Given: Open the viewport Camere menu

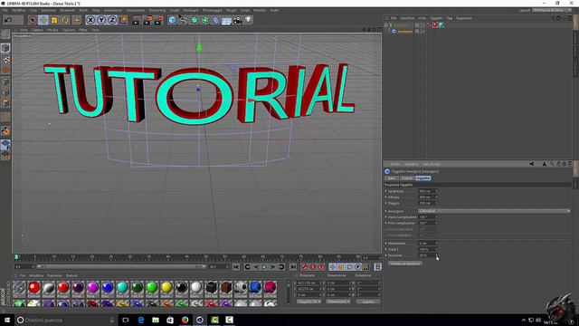Looking at the screenshot, I should 37,30.
